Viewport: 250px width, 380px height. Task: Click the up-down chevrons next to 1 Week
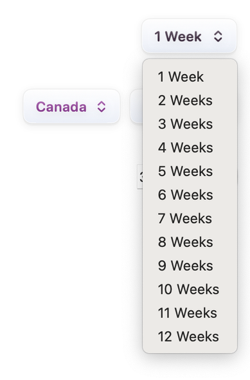[218, 37]
